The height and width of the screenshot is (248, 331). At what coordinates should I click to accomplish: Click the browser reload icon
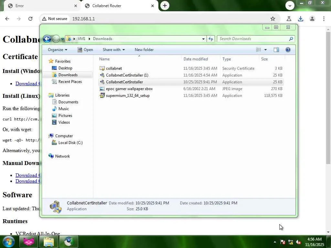[x=30, y=19]
